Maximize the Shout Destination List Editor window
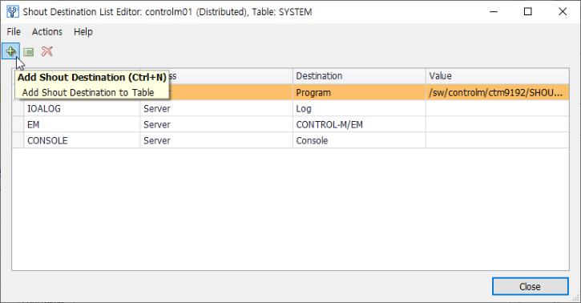 tap(528, 12)
